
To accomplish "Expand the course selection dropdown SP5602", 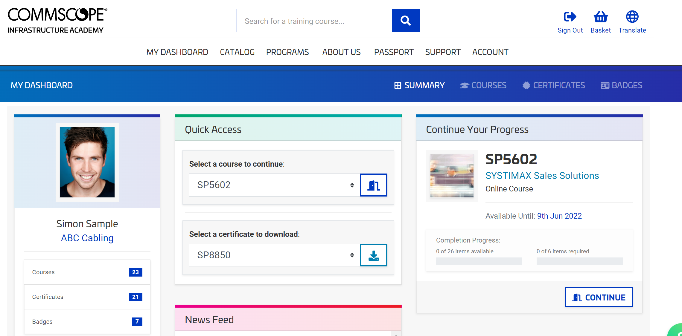I will coord(275,185).
